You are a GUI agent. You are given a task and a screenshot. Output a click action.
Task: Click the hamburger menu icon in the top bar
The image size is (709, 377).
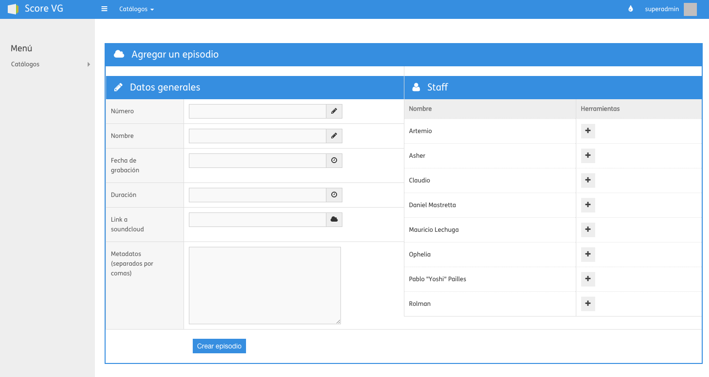[104, 9]
